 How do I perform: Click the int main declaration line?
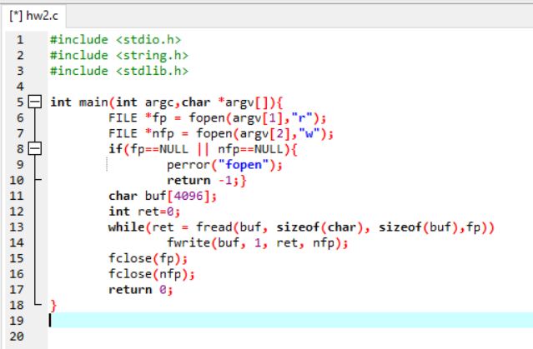click(167, 102)
